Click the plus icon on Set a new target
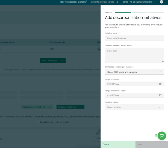The width and height of the screenshot is (168, 148). pyautogui.click(x=62, y=60)
